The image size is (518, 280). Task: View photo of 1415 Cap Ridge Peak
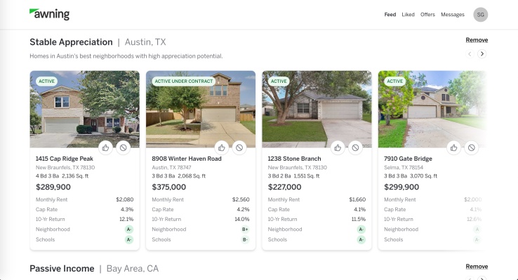pyautogui.click(x=84, y=109)
